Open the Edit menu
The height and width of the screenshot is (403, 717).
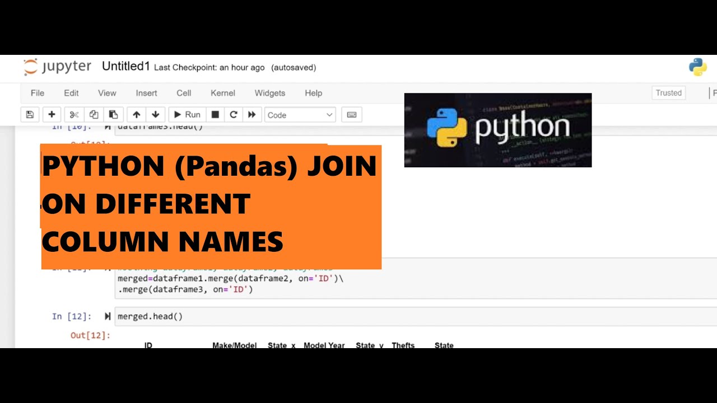click(x=71, y=93)
